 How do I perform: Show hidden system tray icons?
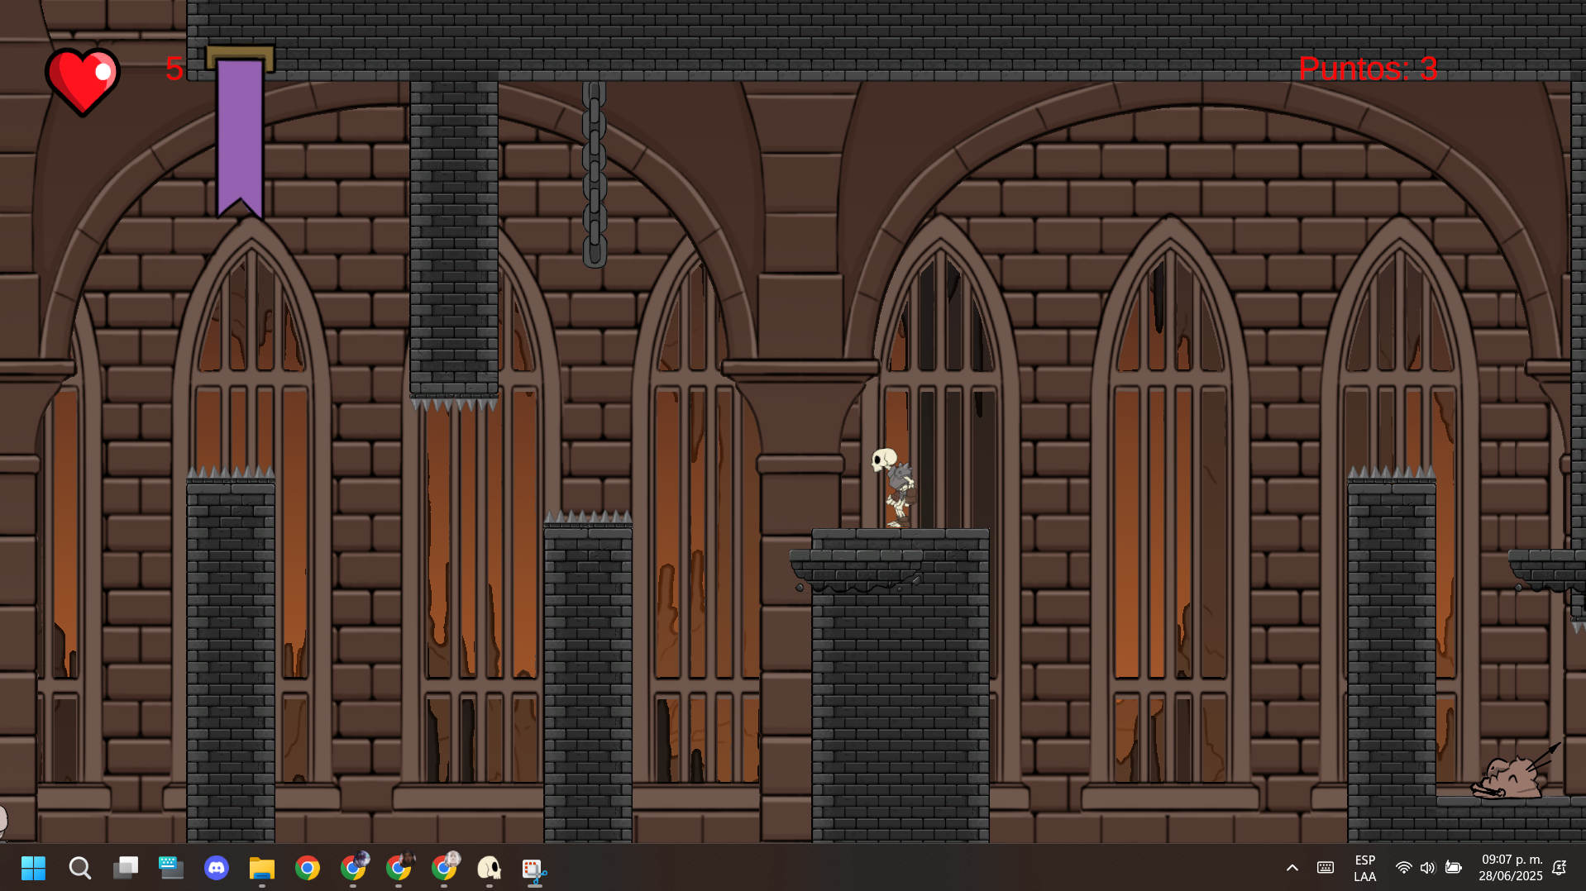(1292, 868)
